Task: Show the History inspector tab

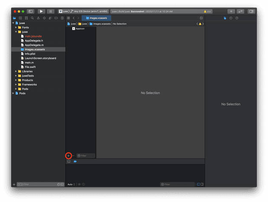Action: [231, 18]
